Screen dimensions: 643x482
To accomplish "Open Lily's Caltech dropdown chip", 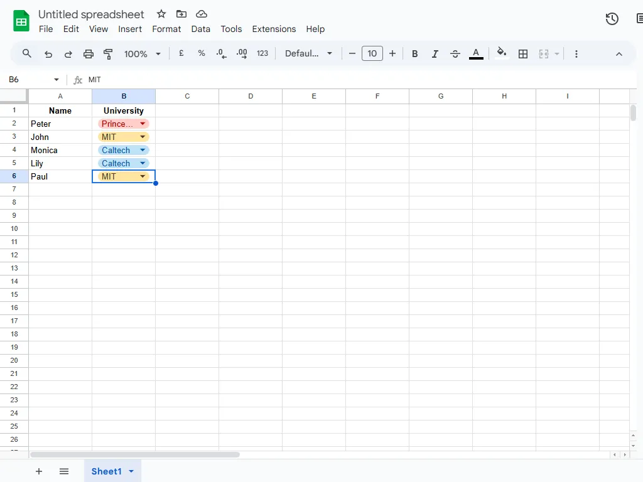I will pyautogui.click(x=124, y=163).
